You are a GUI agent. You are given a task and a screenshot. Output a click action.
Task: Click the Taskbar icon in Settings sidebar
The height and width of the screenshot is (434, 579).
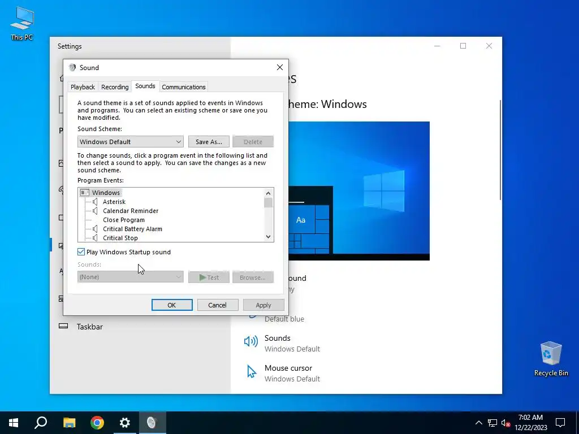63,326
